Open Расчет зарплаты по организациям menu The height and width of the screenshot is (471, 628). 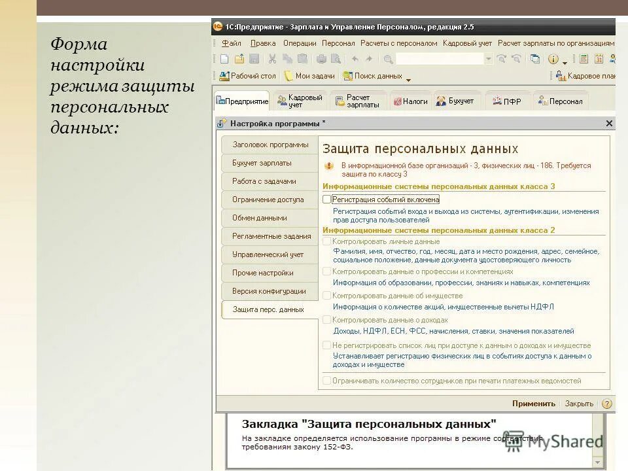556,43
